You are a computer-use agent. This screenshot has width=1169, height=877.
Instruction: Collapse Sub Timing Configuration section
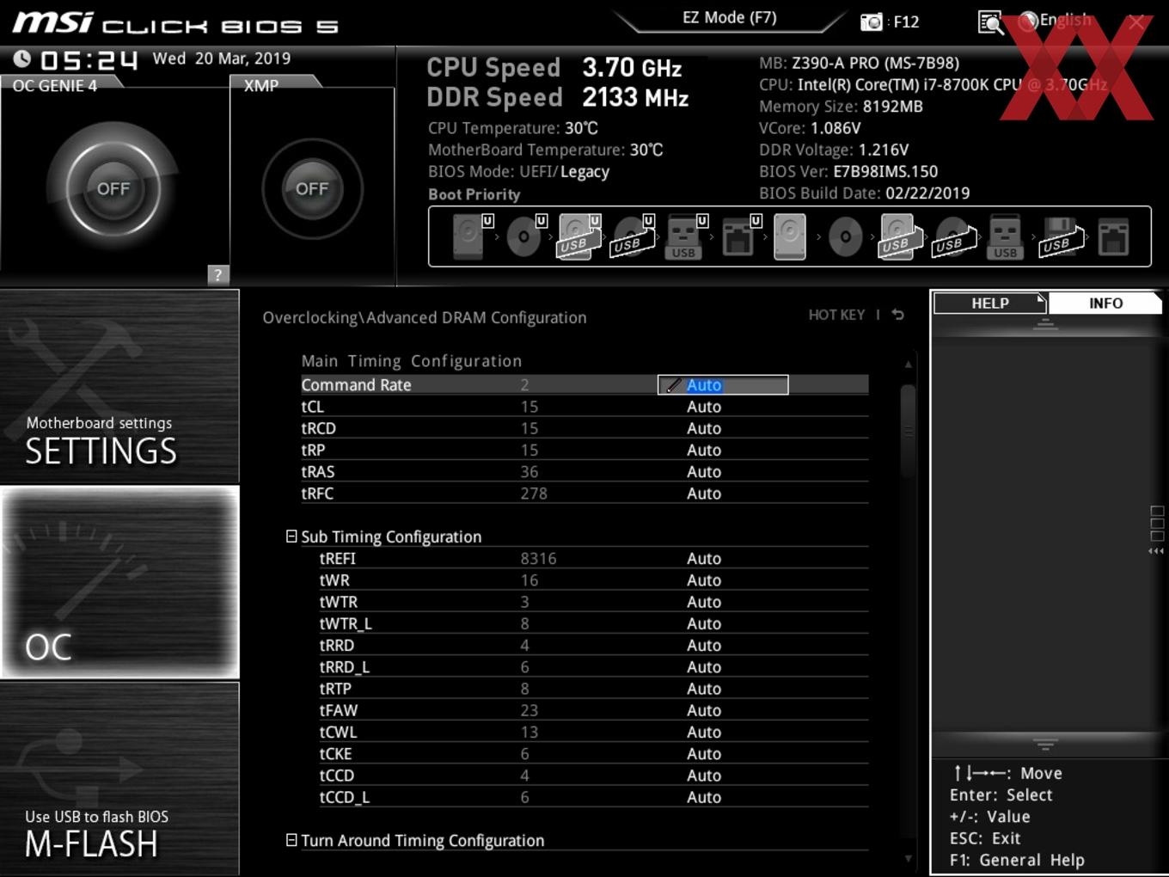pyautogui.click(x=291, y=536)
